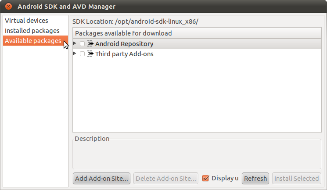The image size is (327, 190).
Task: Click inside the Description box
Action: click(x=197, y=154)
